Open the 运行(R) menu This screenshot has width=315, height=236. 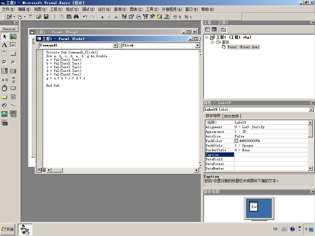point(104,9)
